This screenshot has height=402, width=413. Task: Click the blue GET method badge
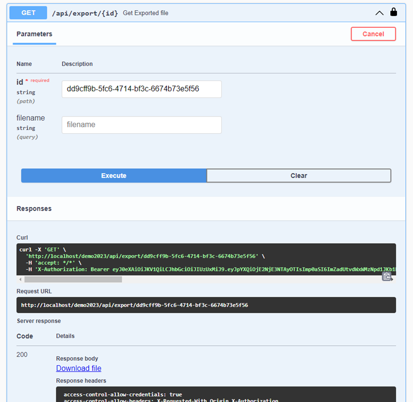[x=28, y=13]
